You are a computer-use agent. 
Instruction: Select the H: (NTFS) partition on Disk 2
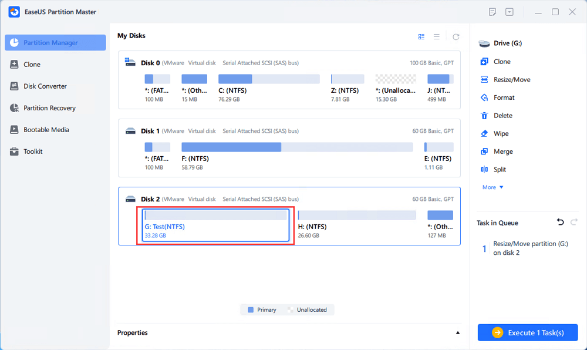pyautogui.click(x=357, y=216)
